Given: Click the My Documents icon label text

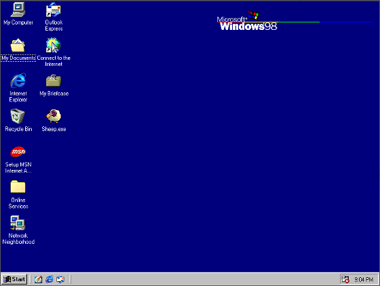Looking at the screenshot, I should pyautogui.click(x=18, y=58).
